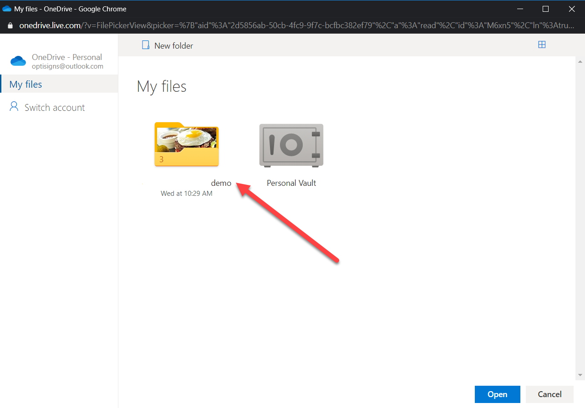Viewport: 585px width, 408px height.
Task: Click the OneDrive cloud logo in sidebar
Action: 18,61
